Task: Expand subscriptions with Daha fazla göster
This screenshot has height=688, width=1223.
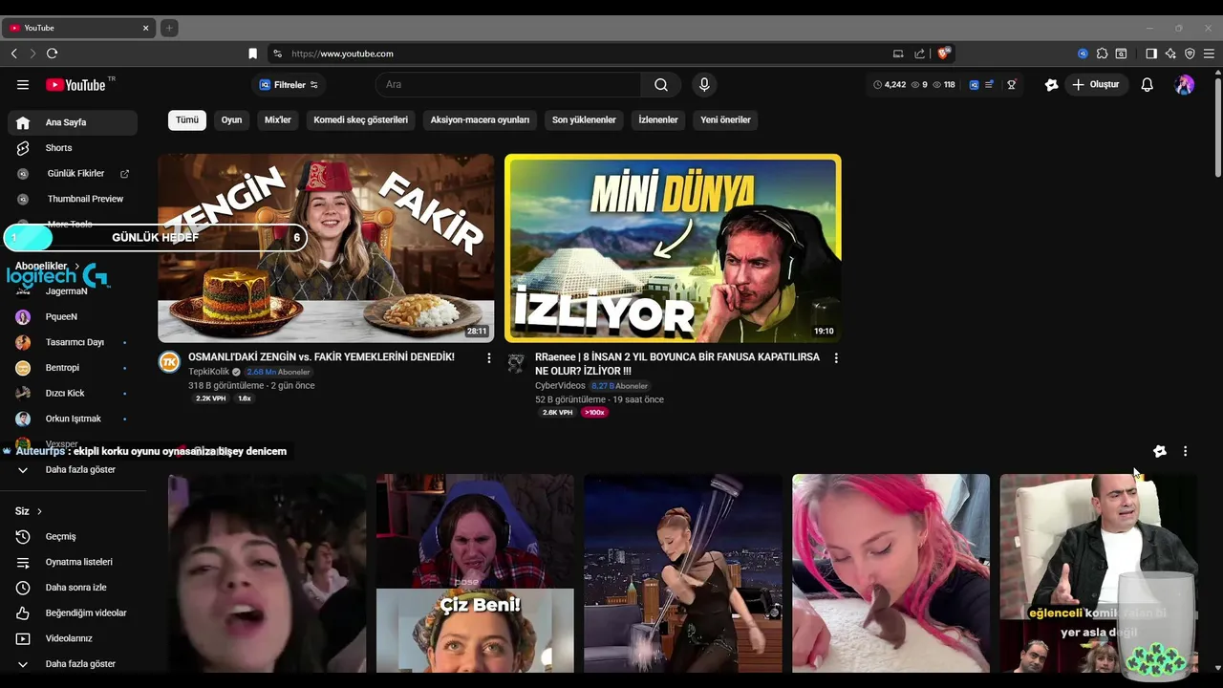Action: [73, 470]
